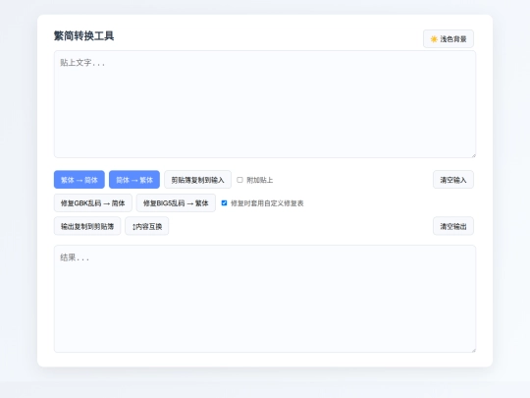Click the 清空输入 button
The width and height of the screenshot is (530, 398).
[x=452, y=180]
